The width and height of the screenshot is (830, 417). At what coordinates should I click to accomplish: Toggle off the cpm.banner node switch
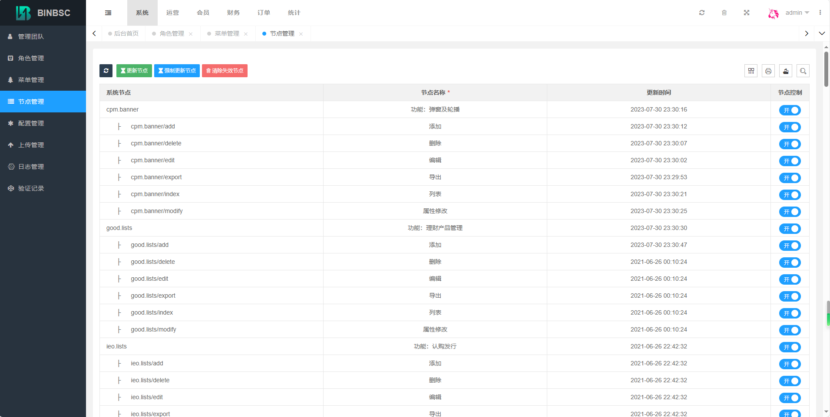point(790,110)
